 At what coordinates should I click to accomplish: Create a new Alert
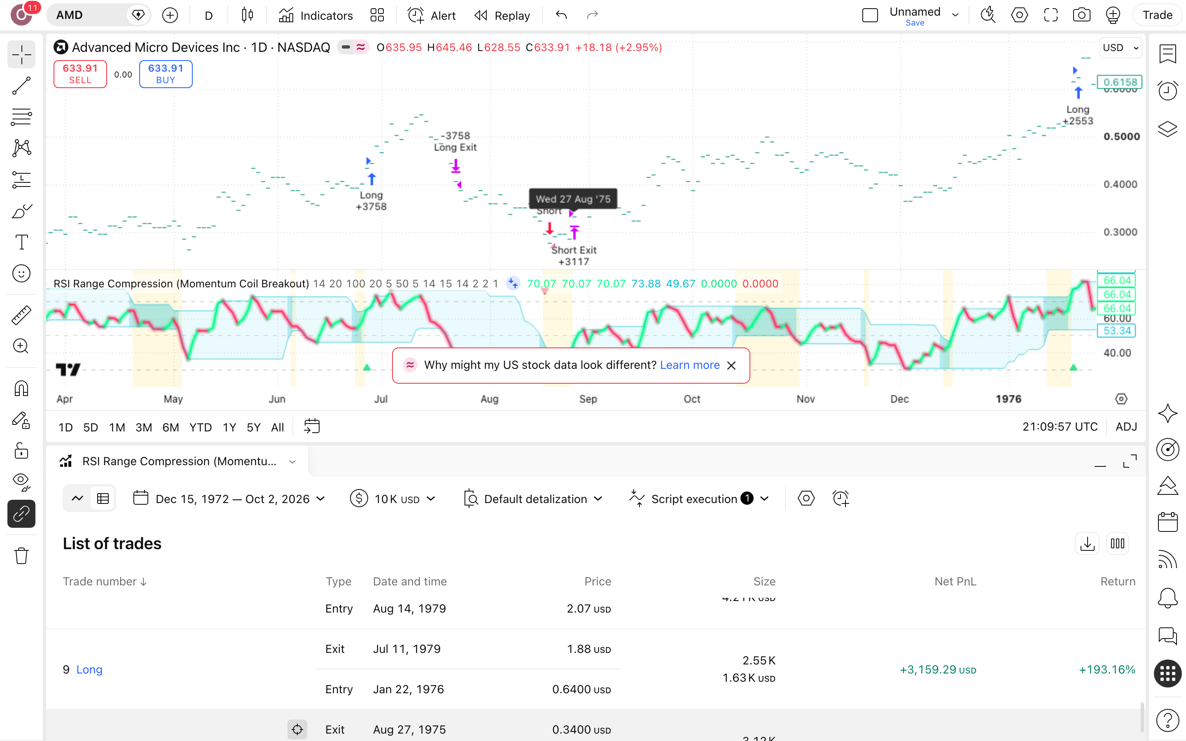click(x=432, y=15)
